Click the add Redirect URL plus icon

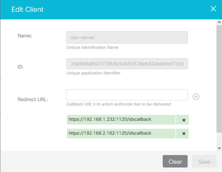[x=196, y=97]
